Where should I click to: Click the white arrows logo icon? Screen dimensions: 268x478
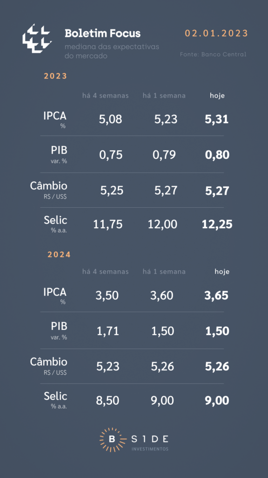click(x=37, y=38)
